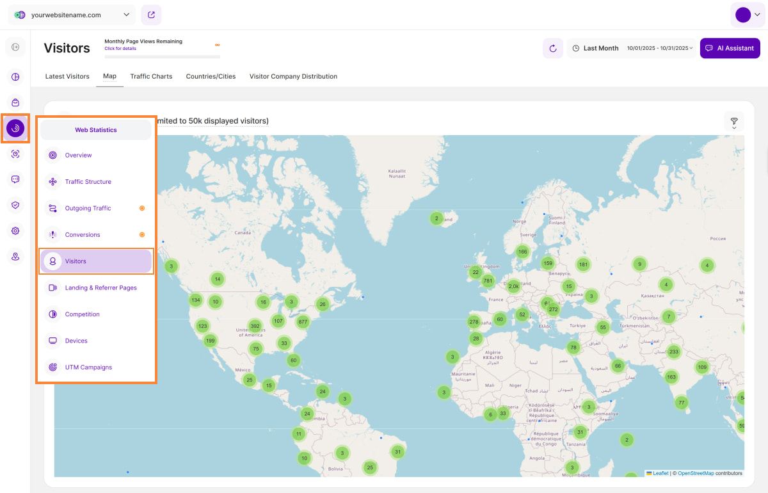This screenshot has height=493, width=768.
Task: Select Traffic Structure in Web Statistics menu
Action: click(88, 182)
